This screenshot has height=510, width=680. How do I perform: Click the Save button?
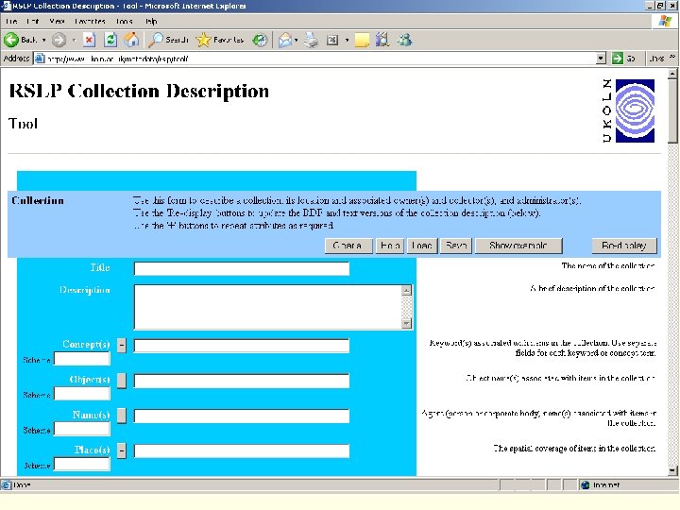456,246
